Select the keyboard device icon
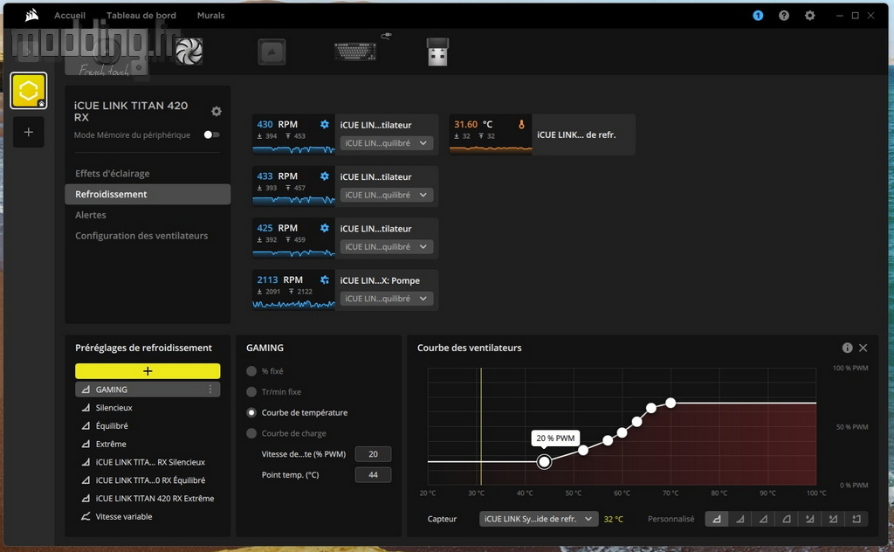The height and width of the screenshot is (552, 894). (355, 52)
